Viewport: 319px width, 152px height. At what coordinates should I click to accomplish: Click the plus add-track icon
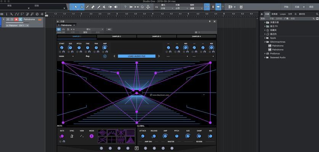(x=42, y=14)
